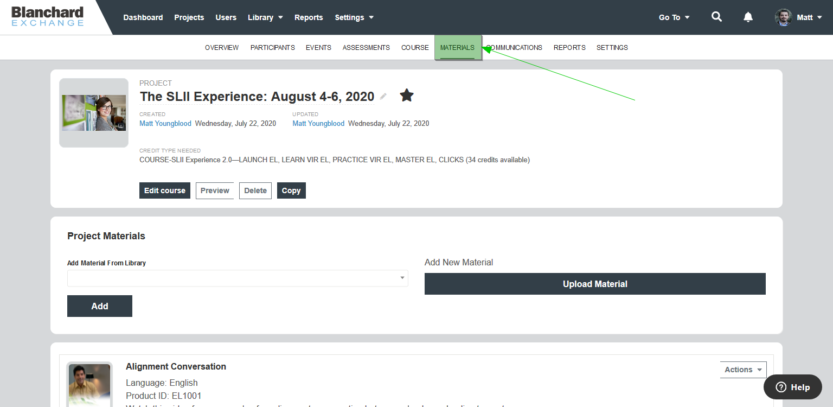
Task: Click the project title text
Action: pyautogui.click(x=257, y=97)
